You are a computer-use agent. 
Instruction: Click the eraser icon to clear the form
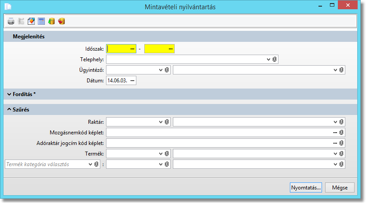31,21
